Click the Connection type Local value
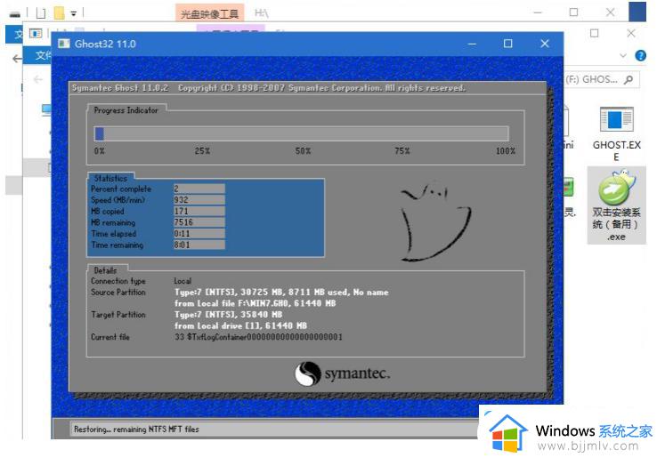 pyautogui.click(x=182, y=281)
